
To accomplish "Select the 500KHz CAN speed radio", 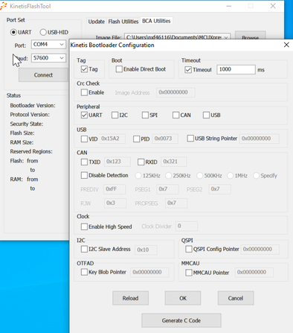I will pyautogui.click(x=199, y=176).
